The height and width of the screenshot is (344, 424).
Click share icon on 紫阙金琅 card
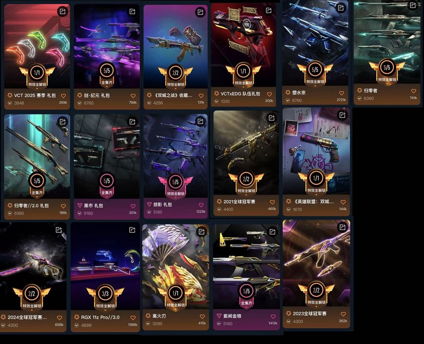point(272,232)
